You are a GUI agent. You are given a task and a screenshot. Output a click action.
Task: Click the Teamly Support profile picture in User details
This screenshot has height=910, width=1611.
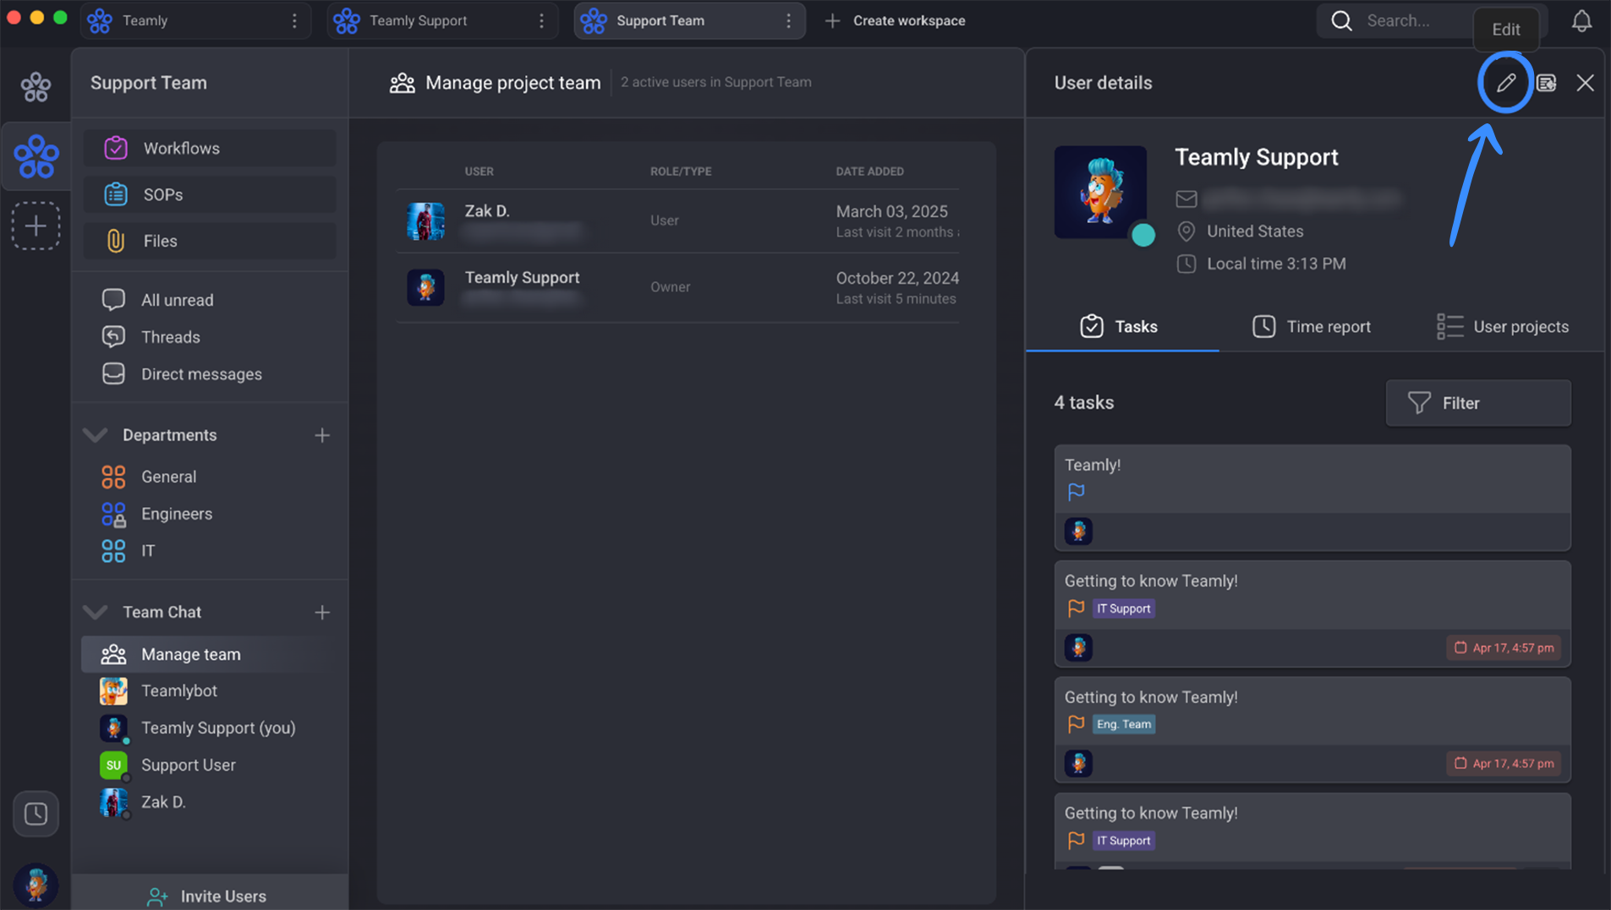point(1100,193)
